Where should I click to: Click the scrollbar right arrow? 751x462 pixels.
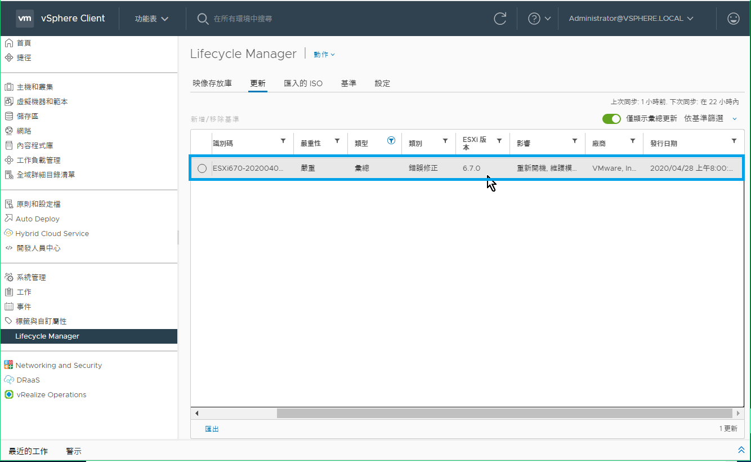point(737,414)
